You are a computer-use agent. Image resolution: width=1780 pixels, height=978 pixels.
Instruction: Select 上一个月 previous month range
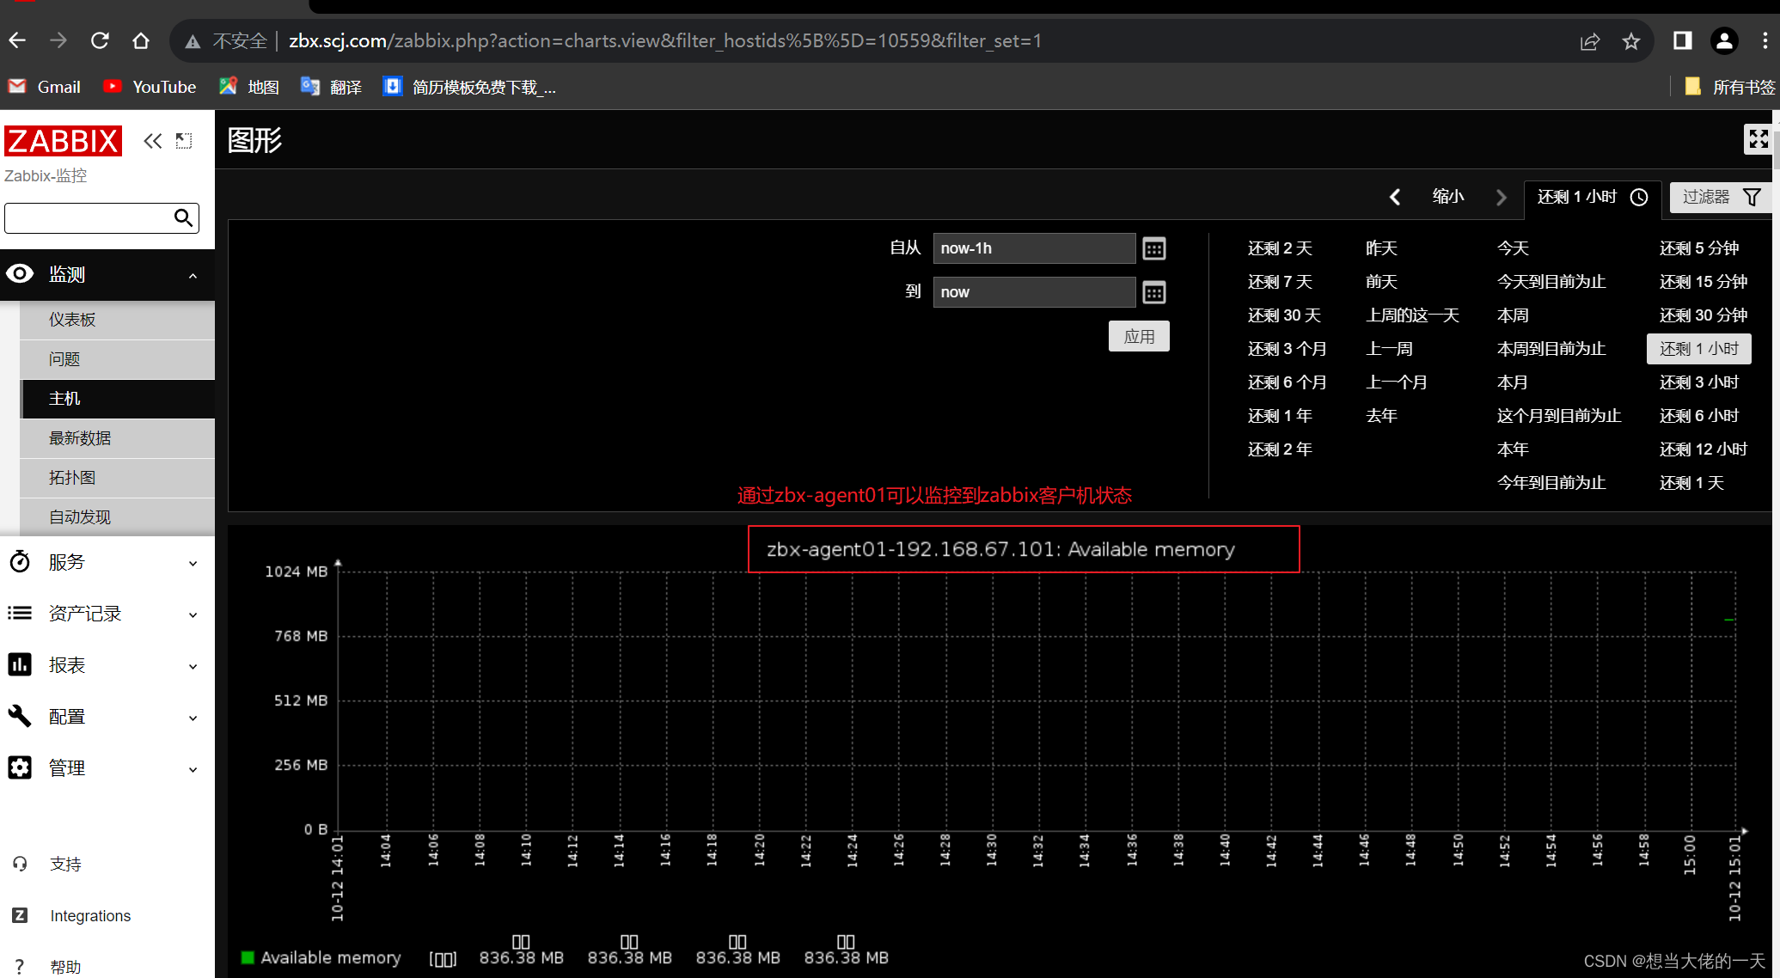[x=1398, y=382]
